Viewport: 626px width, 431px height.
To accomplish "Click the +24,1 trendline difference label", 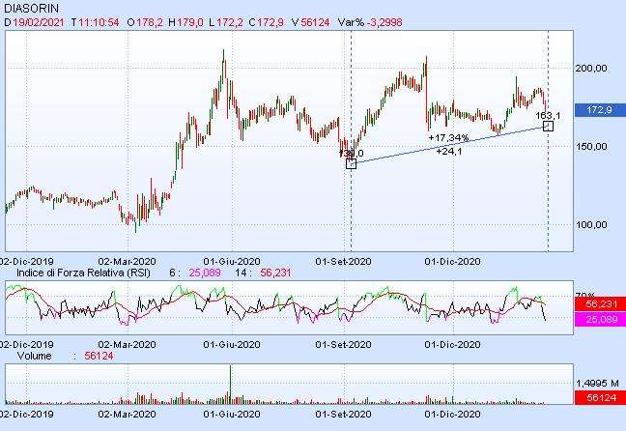I will [449, 152].
